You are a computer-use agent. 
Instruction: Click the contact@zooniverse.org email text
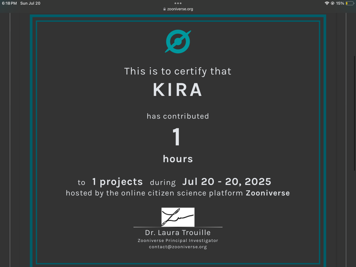pyautogui.click(x=178, y=247)
